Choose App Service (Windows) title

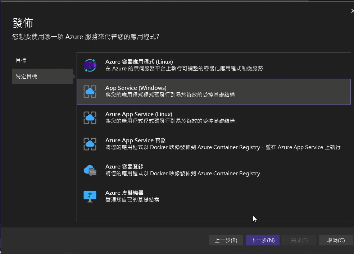[136, 88]
